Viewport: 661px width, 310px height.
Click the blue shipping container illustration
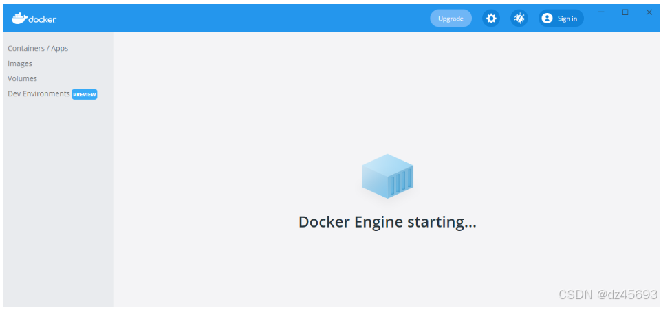387,176
